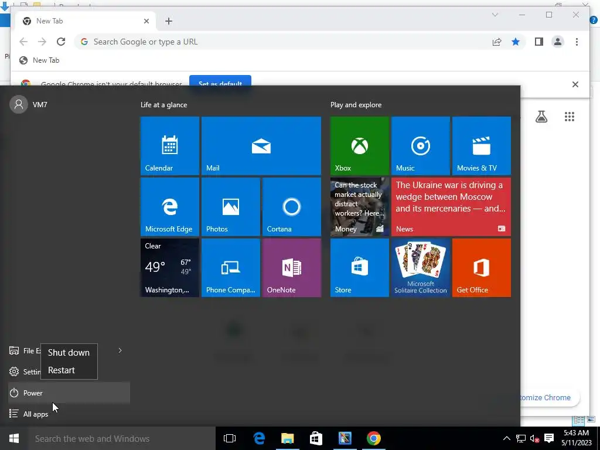Close the New Tab tab
This screenshot has width=600, height=450.
146,21
